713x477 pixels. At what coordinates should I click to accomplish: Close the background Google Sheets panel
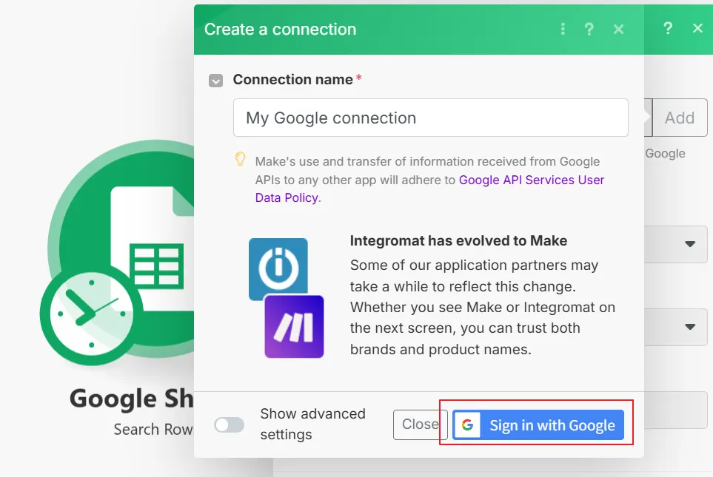pos(697,28)
